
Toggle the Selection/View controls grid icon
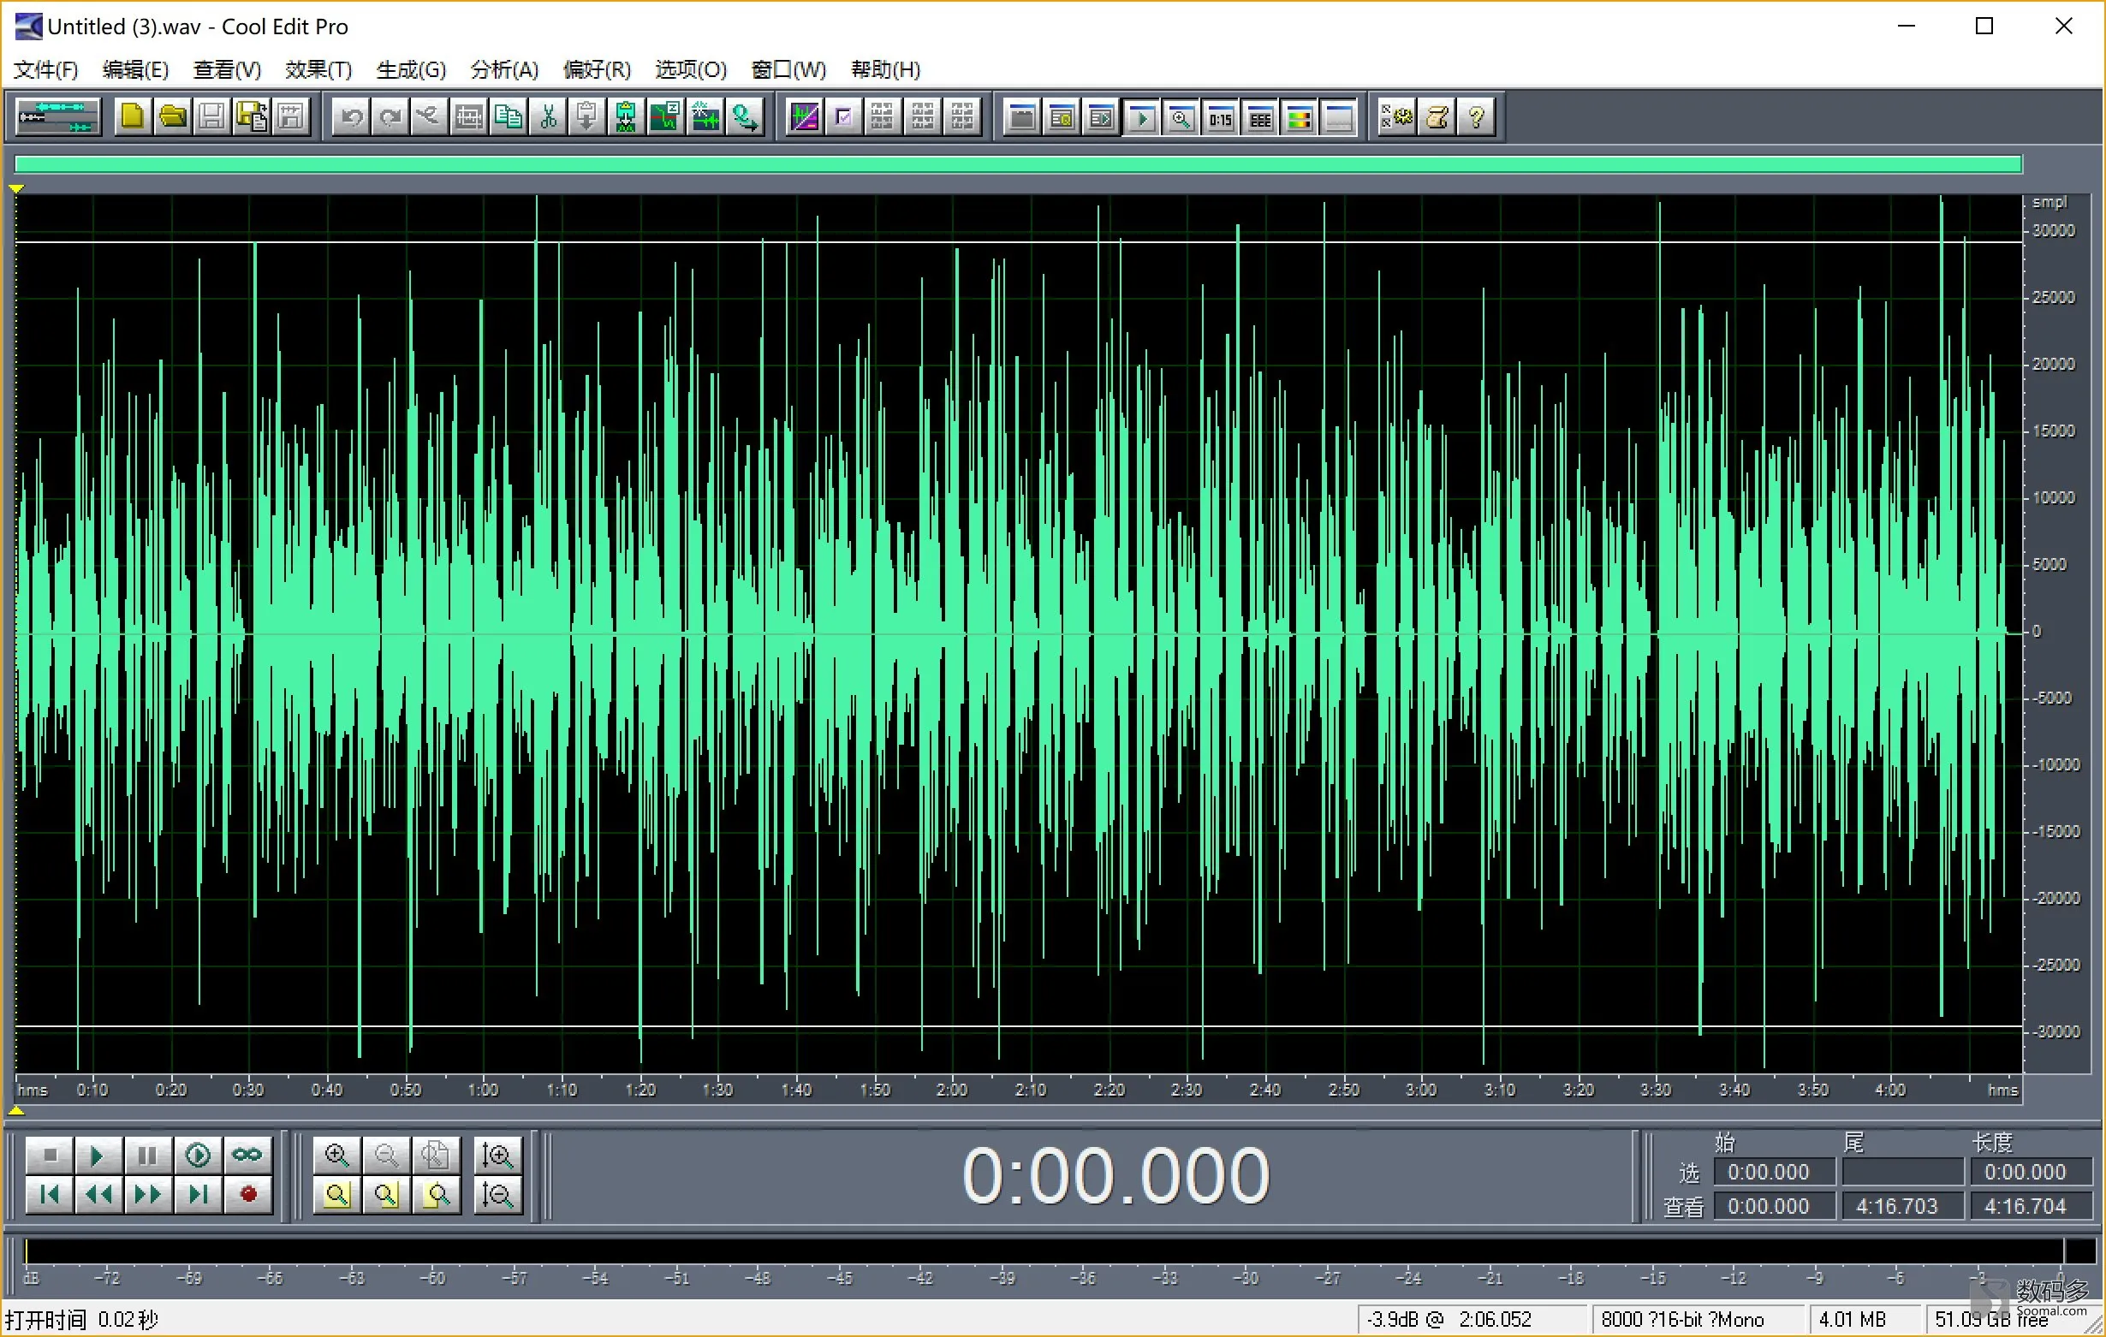click(1260, 116)
